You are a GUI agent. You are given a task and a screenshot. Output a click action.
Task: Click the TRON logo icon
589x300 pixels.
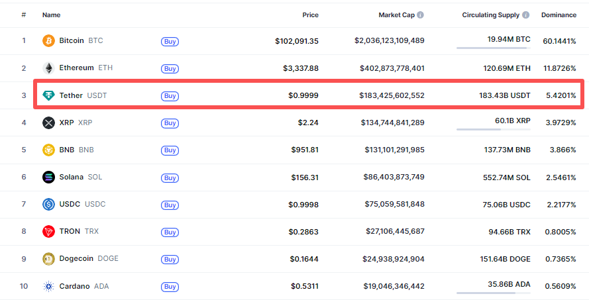coord(48,232)
